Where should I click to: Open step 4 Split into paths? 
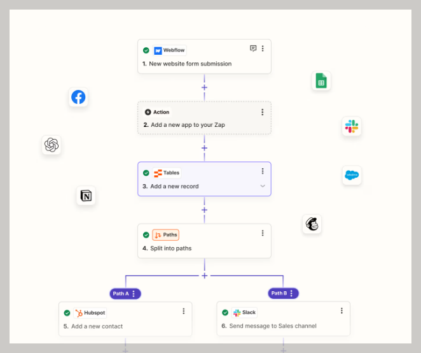point(204,241)
